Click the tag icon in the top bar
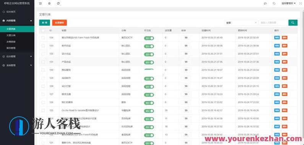The image size is (304, 145). [274, 3]
